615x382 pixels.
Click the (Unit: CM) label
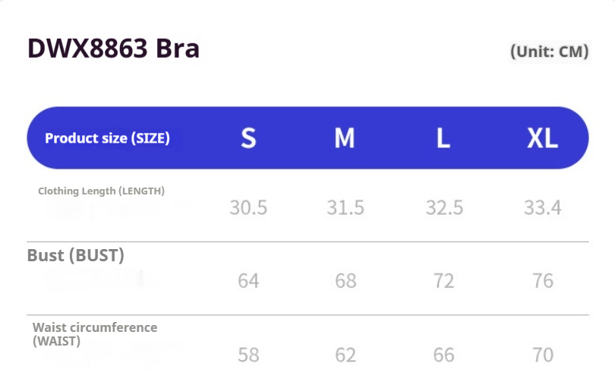point(550,52)
